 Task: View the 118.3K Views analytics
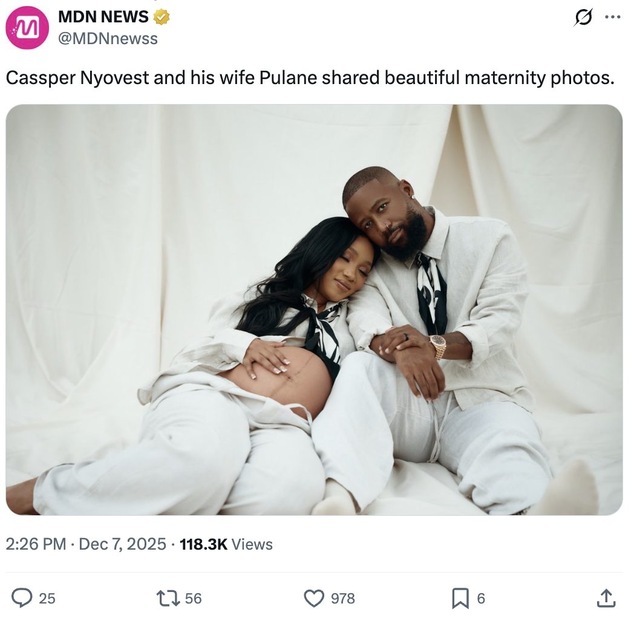click(x=226, y=544)
